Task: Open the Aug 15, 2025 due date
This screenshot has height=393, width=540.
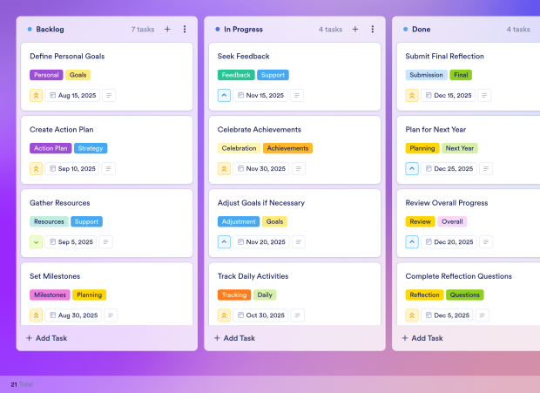Action: point(72,95)
